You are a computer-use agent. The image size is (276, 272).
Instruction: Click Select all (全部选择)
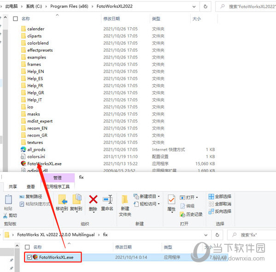(x=220, y=196)
